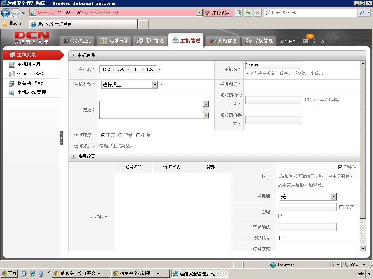
Task: Collapse the 主机属性 section
Action: 73,55
